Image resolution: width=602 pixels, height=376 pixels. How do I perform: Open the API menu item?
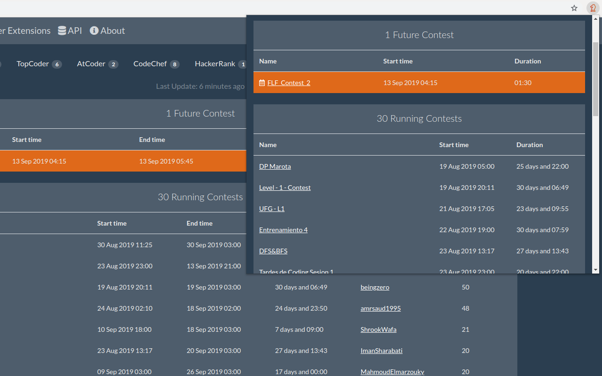70,31
